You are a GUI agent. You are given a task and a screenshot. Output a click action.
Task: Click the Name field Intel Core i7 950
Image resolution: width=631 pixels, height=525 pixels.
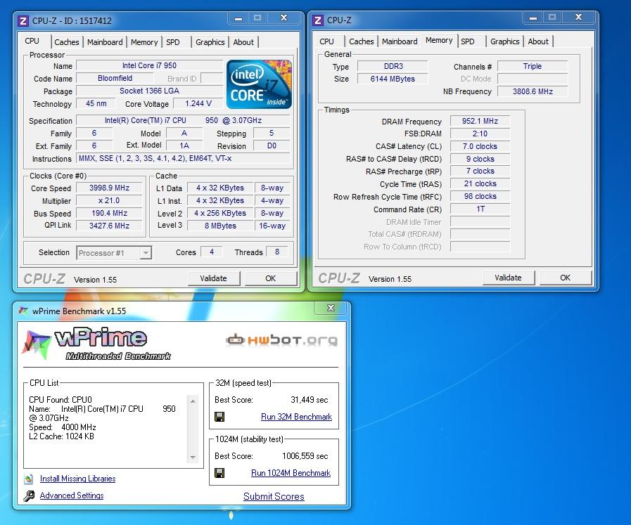149,65
